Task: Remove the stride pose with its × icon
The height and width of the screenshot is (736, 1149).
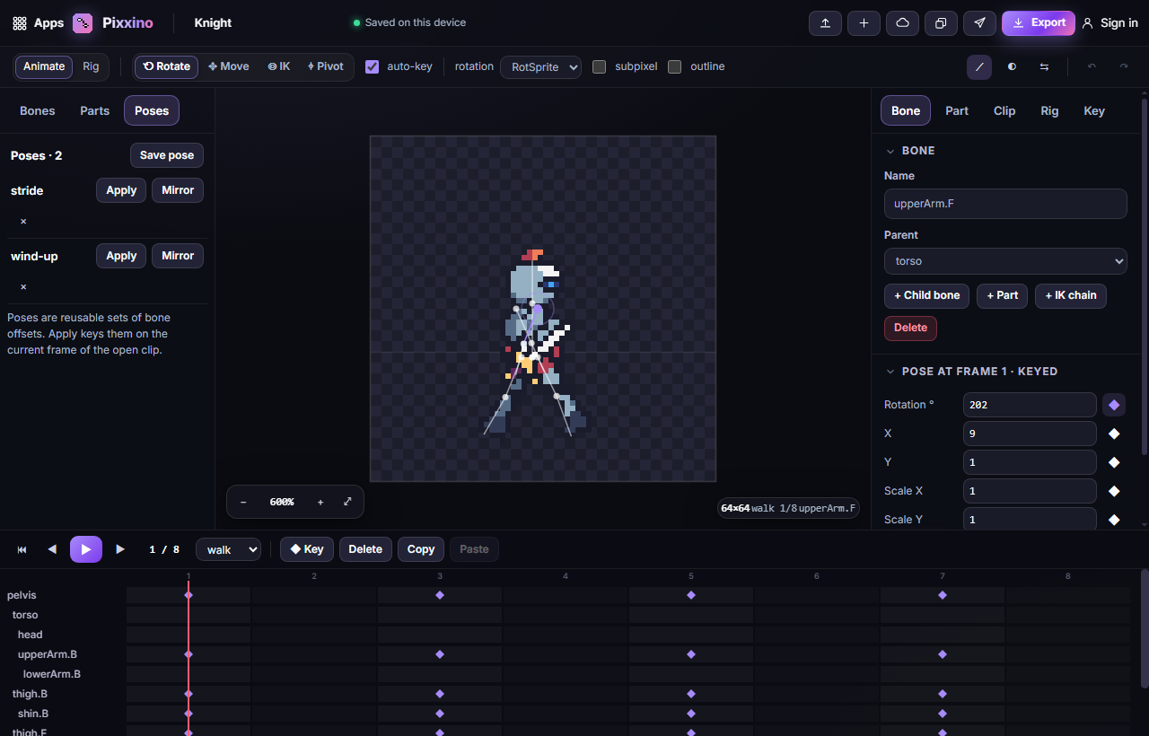Action: point(23,222)
